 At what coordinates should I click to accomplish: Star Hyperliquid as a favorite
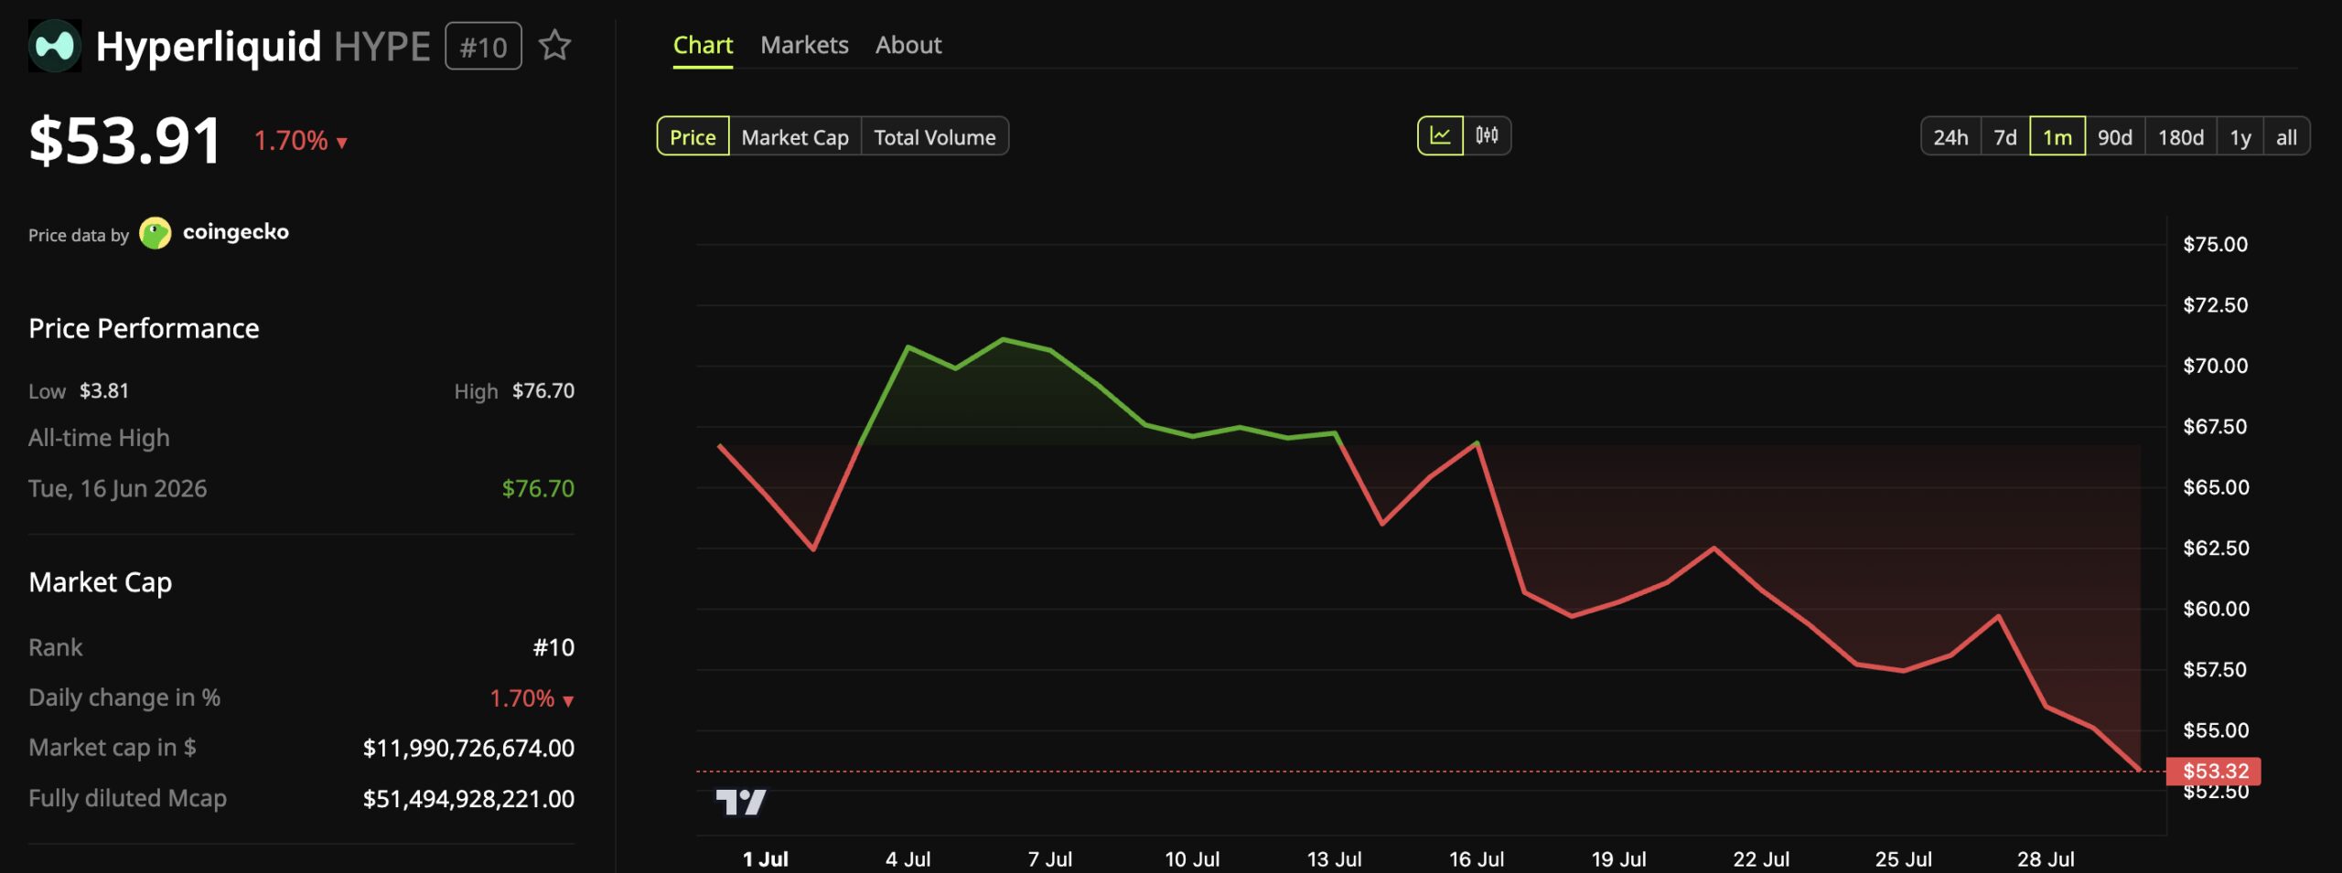pos(554,46)
